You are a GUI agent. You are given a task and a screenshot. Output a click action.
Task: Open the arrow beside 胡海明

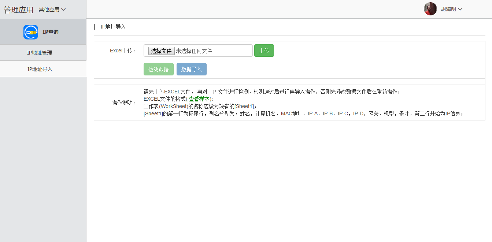[460, 9]
